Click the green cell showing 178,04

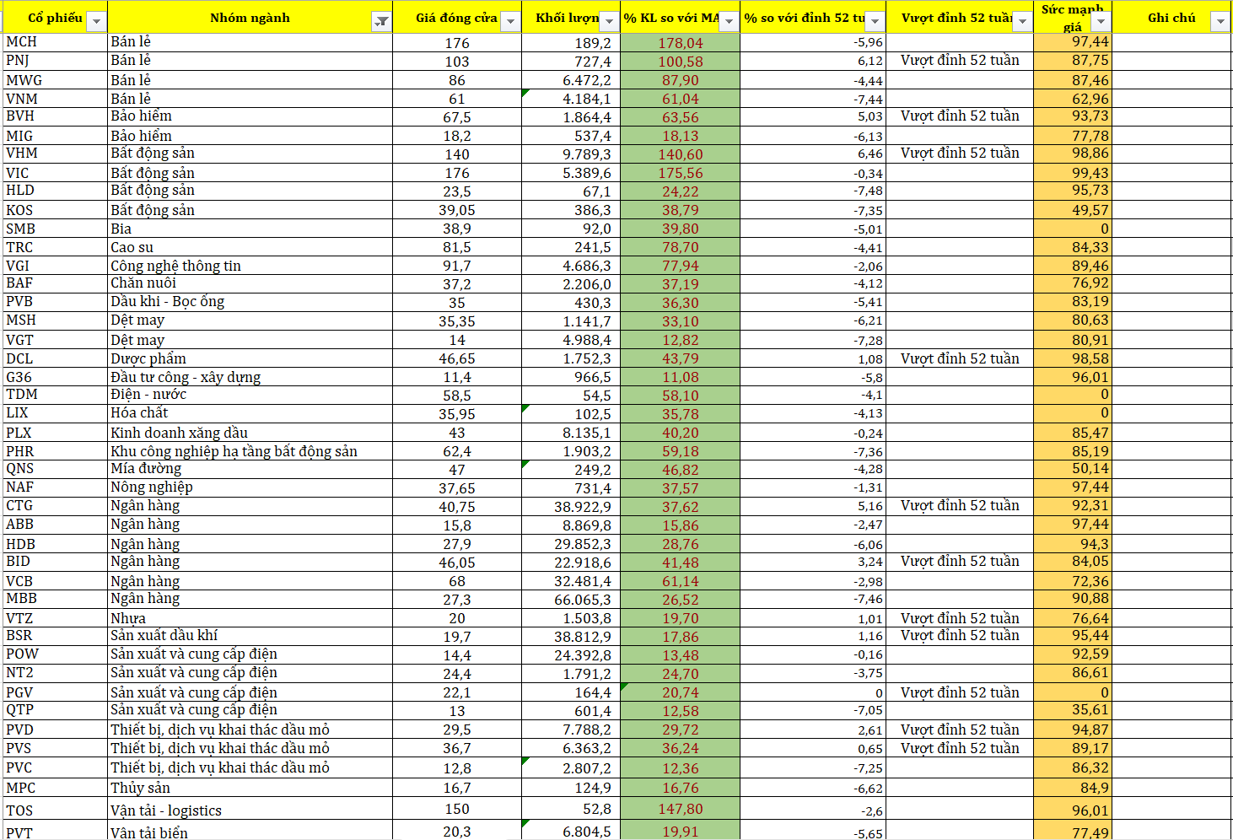click(681, 42)
